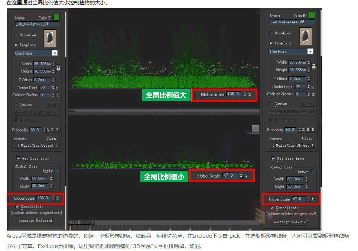The image size is (358, 251).
Task: Click the viewport corner icon in lower viewport
Action: [255, 128]
